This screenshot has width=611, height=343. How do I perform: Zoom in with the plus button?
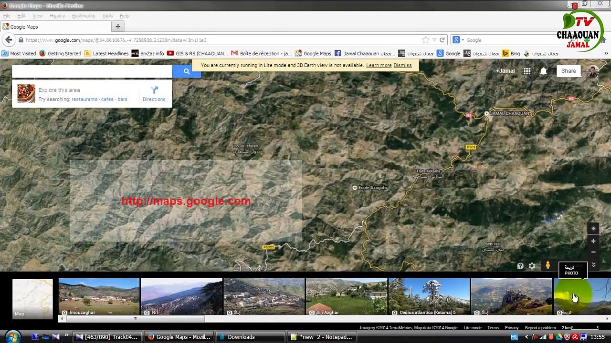pos(593,242)
